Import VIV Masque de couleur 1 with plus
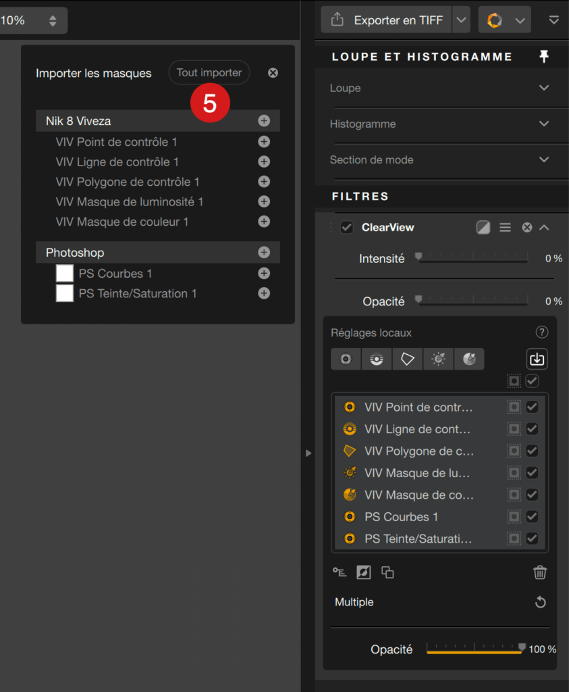 (264, 221)
